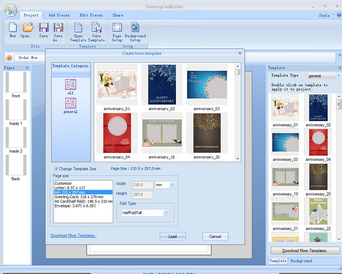
Task: Click Download More Templates button in side panel
Action: click(305, 250)
